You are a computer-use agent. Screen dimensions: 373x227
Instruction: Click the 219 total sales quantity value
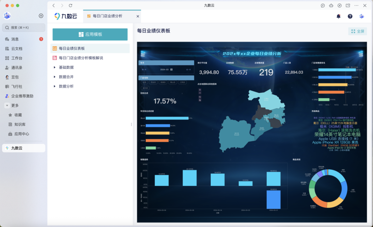point(266,72)
